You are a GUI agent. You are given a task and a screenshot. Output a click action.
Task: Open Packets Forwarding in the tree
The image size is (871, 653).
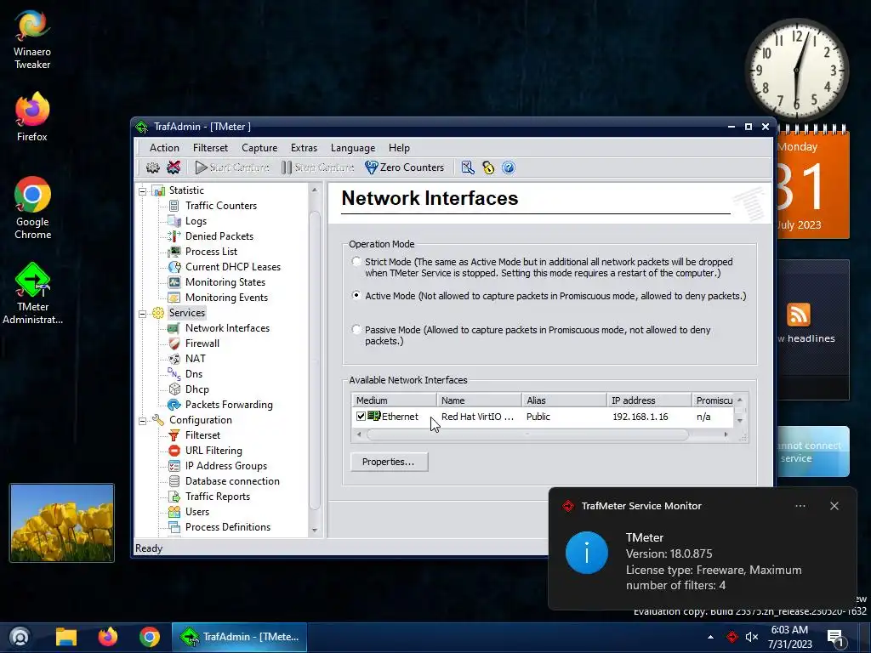coord(229,405)
